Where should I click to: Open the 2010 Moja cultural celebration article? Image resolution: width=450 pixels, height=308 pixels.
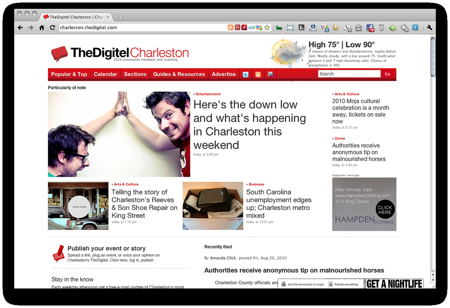click(361, 111)
